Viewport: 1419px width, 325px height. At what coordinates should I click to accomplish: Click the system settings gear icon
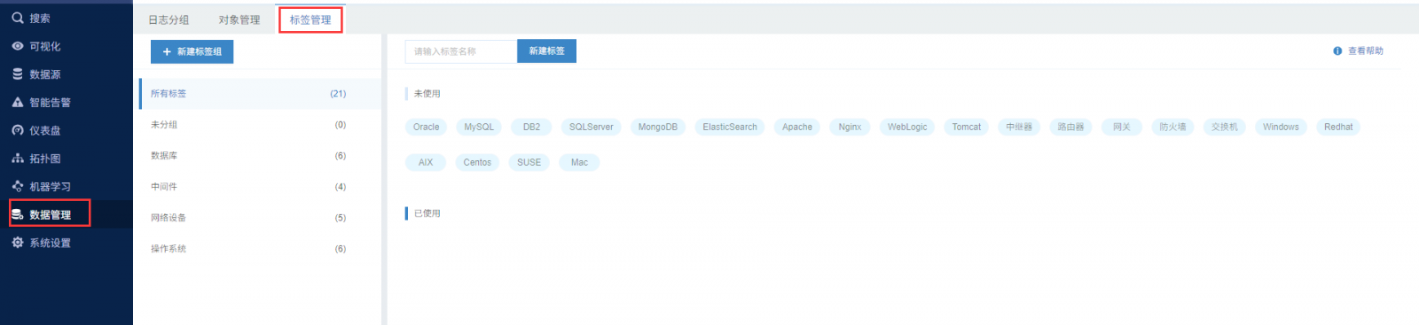point(18,243)
